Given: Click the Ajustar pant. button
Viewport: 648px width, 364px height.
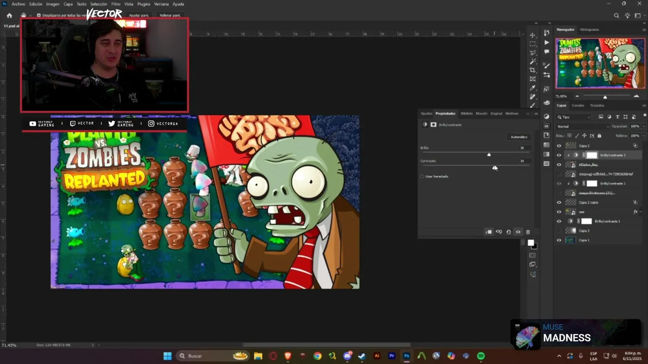Looking at the screenshot, I should [x=139, y=16].
